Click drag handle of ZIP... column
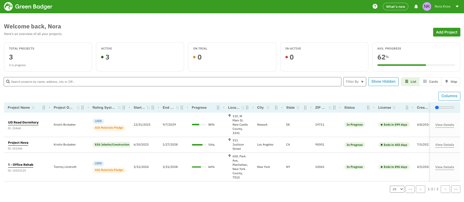 click(x=334, y=107)
